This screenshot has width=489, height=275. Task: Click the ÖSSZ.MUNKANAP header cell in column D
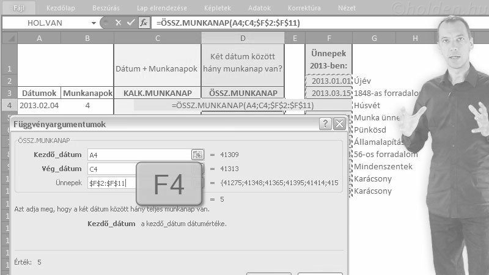coord(243,93)
